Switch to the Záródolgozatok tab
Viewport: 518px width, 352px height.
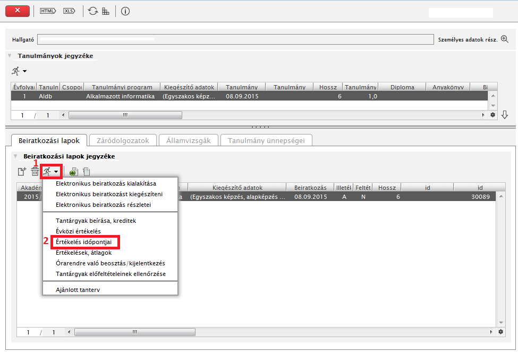click(123, 140)
